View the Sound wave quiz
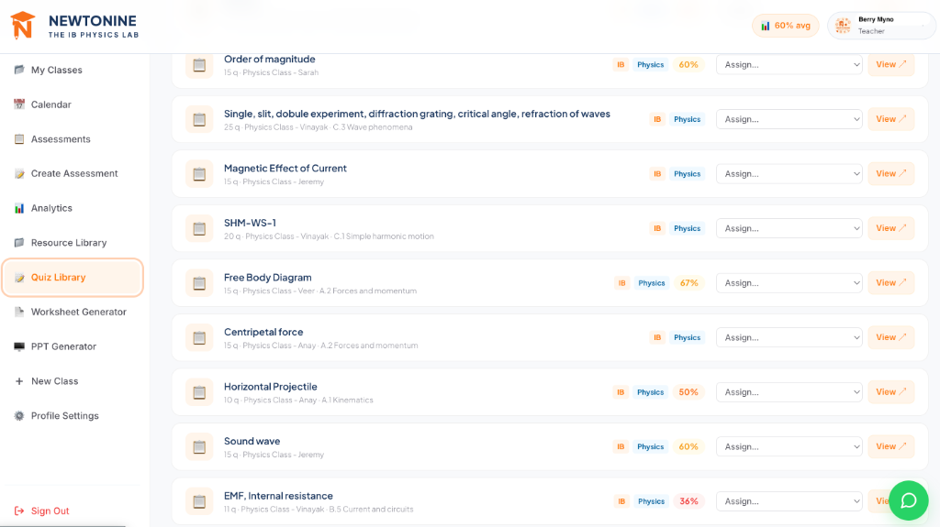Screen dimensions: 940x527 point(890,446)
